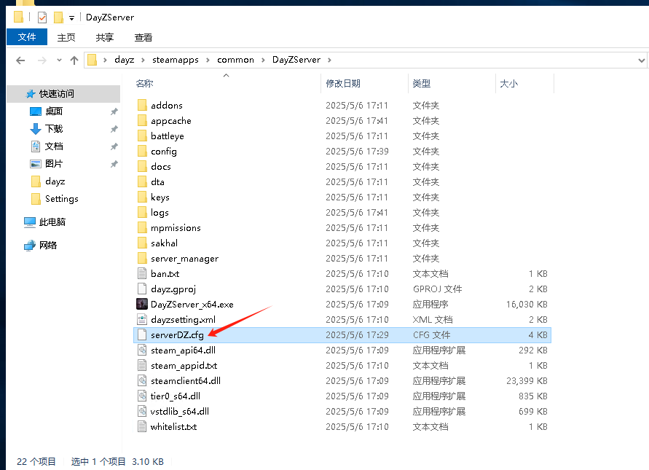This screenshot has width=649, height=470.
Task: Click the mpmissions folder icon
Action: pos(142,228)
